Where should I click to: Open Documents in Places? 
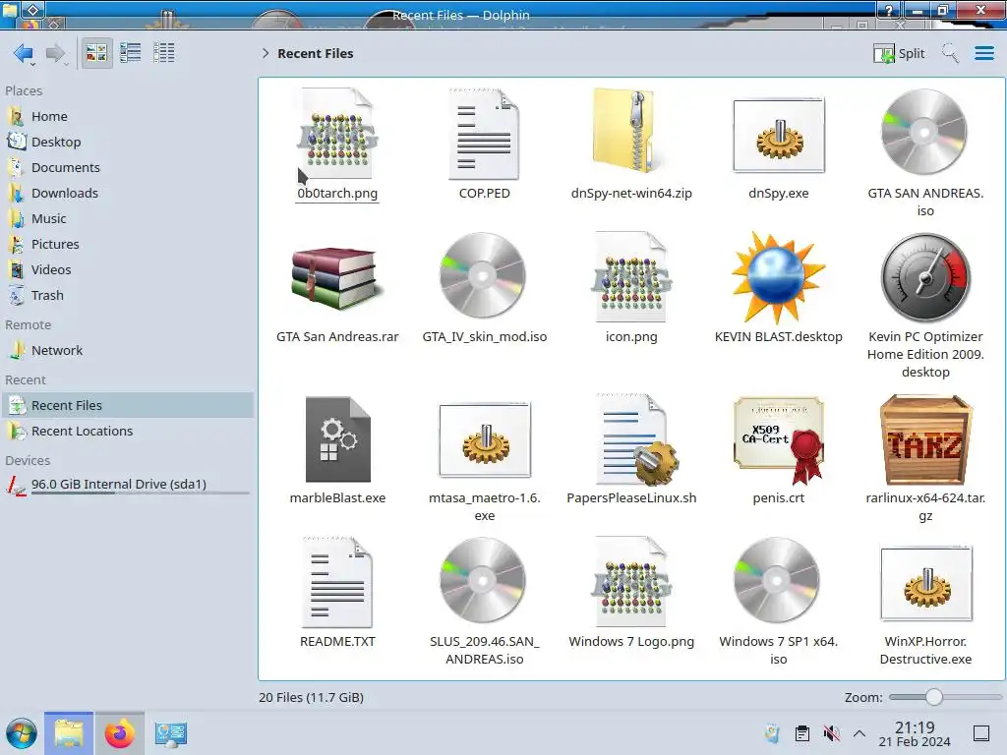point(128,167)
